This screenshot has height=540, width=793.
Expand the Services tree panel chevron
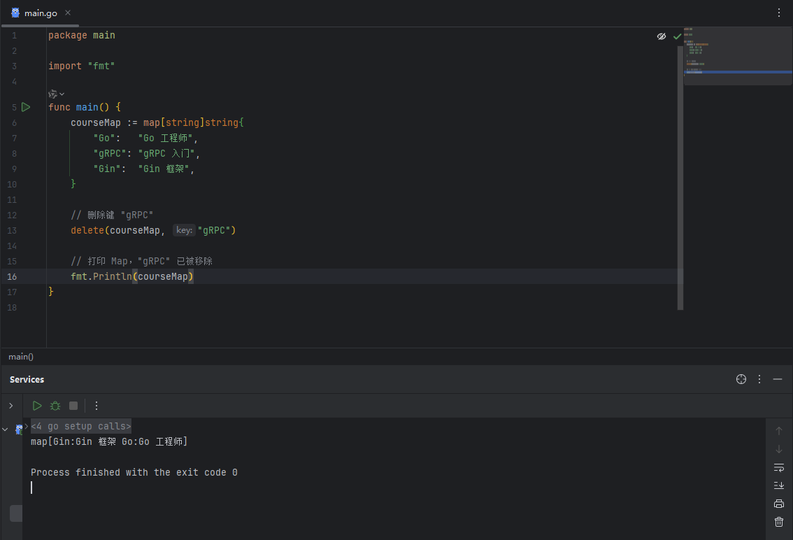(10, 406)
